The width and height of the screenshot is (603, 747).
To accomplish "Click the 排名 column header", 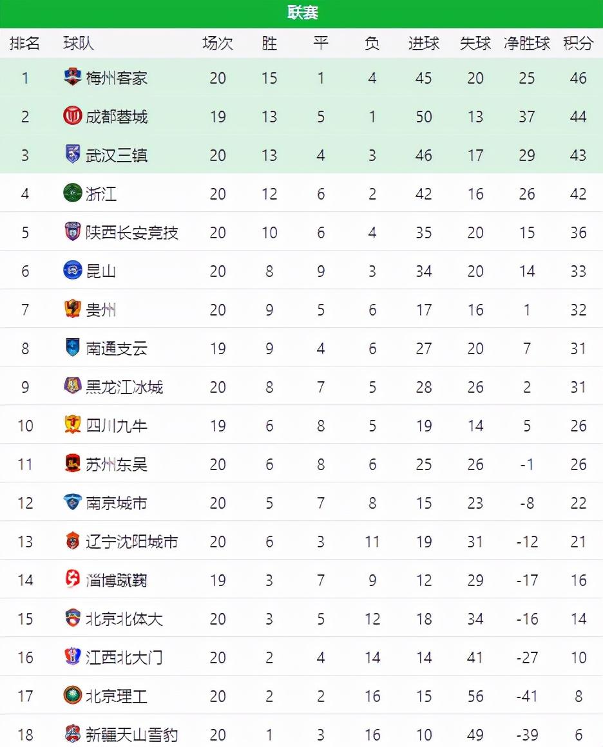I will tap(24, 43).
